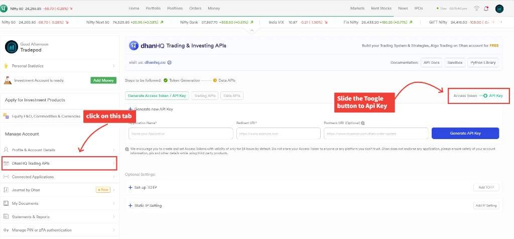The width and height of the screenshot is (514, 239).
Task: Click the Postback URL input field
Action: [x=376, y=134]
